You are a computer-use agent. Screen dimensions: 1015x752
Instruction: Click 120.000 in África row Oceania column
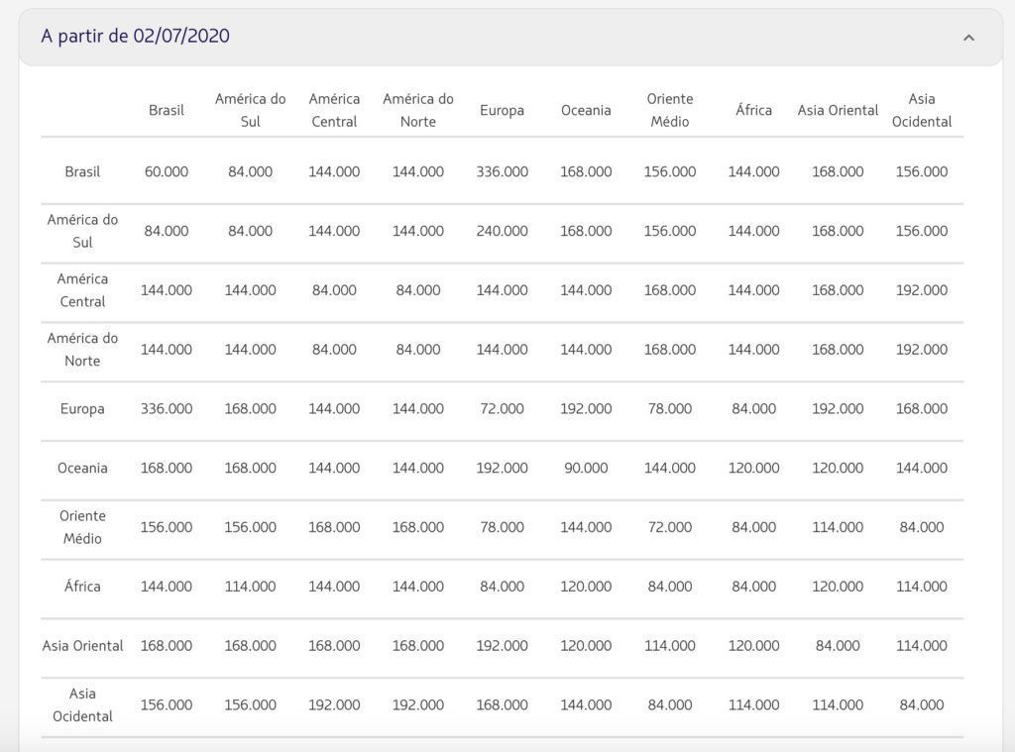[x=586, y=587]
